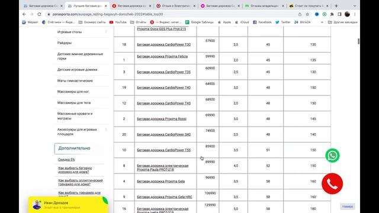Open the Отчёты bookmarks folder
Image resolution: width=379 pixels, height=213 pixels.
[138, 22]
